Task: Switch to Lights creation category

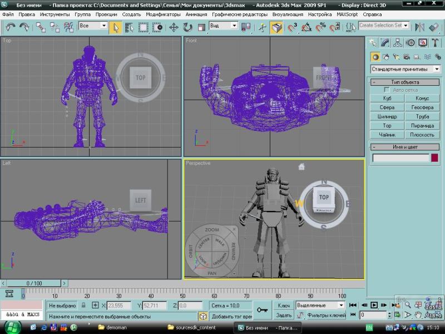Action: pos(397,56)
